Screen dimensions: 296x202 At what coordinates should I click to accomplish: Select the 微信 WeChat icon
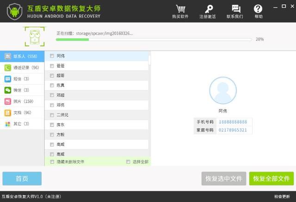8,90
